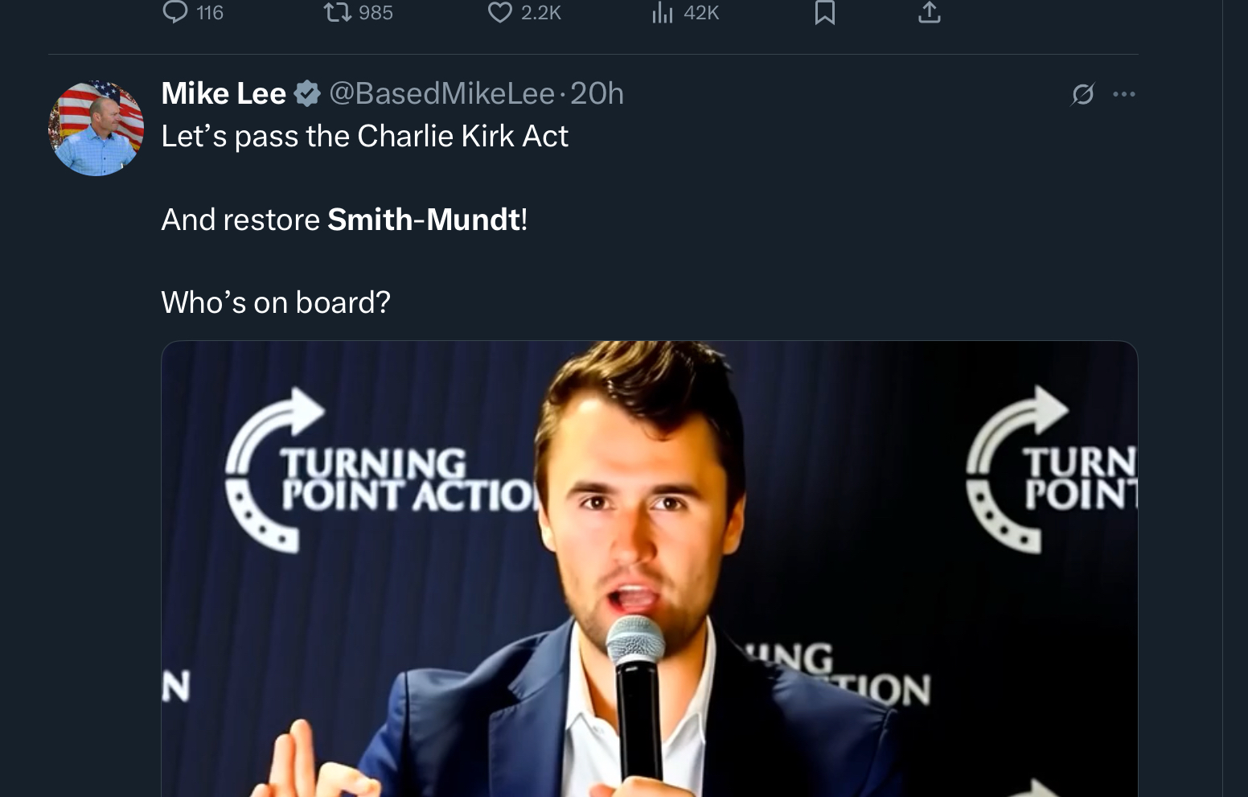Repost using the retweet arrows icon
Image resolution: width=1248 pixels, height=797 pixels.
(x=337, y=11)
